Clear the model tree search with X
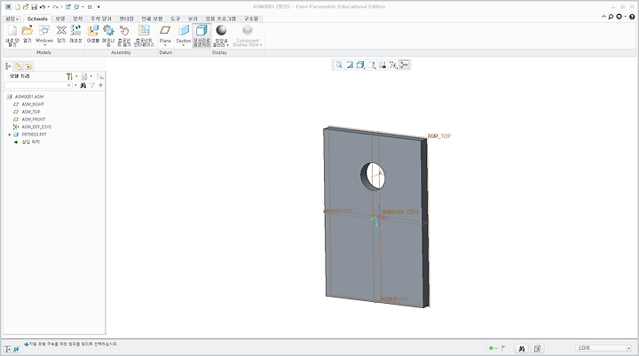 pos(69,85)
